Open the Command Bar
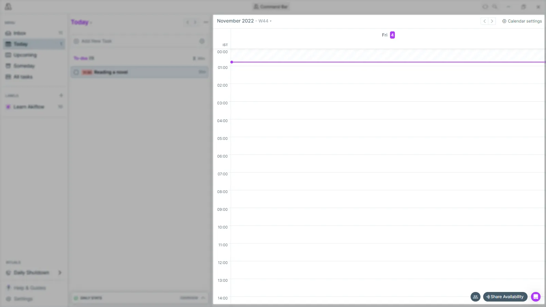This screenshot has height=307, width=546. [271, 7]
